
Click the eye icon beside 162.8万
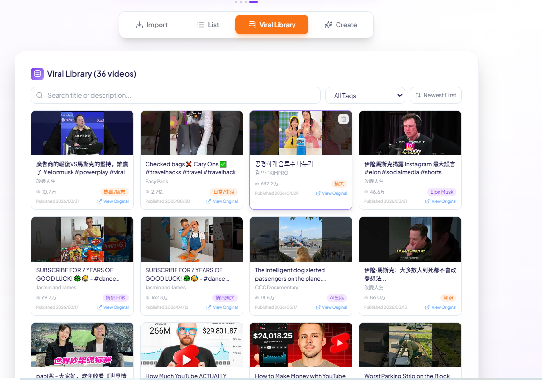pos(147,298)
